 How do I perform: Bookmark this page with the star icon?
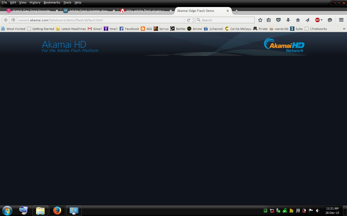click(260, 20)
